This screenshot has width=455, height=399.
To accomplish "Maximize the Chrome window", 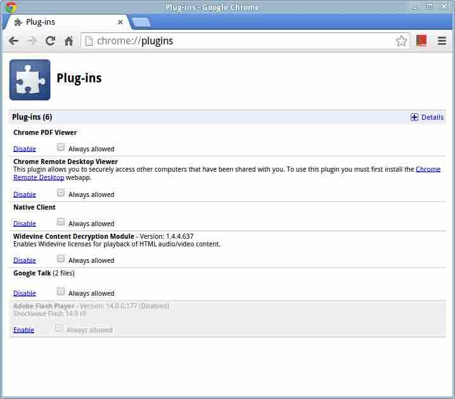I will (x=430, y=7).
